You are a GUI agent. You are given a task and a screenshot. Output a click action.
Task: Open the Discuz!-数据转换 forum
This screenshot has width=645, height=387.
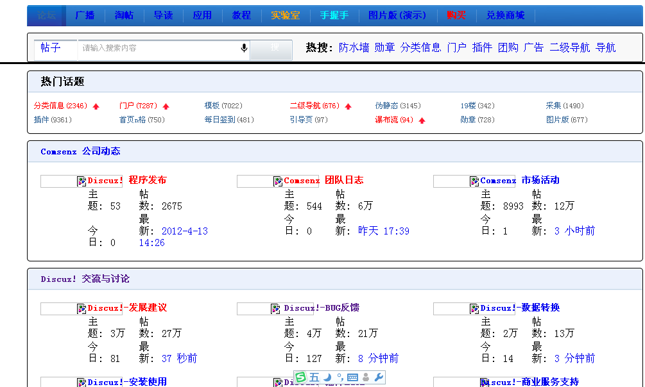tap(520, 308)
